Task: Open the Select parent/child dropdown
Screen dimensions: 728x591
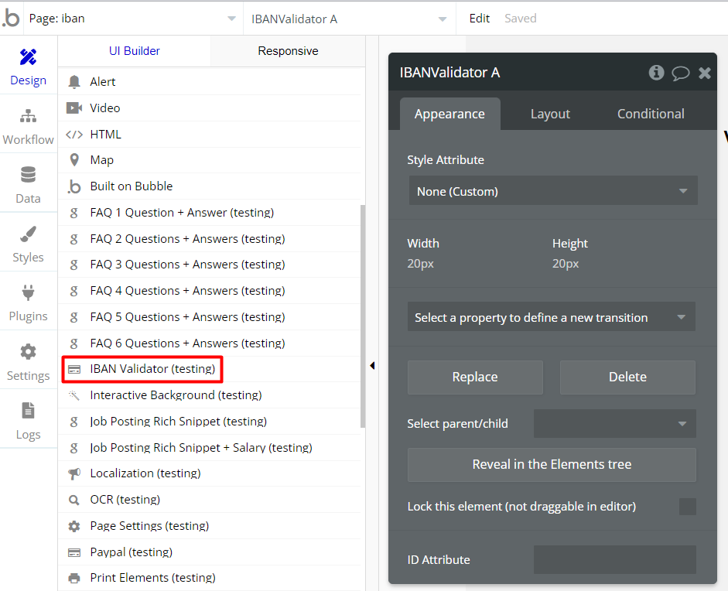Action: pyautogui.click(x=614, y=424)
